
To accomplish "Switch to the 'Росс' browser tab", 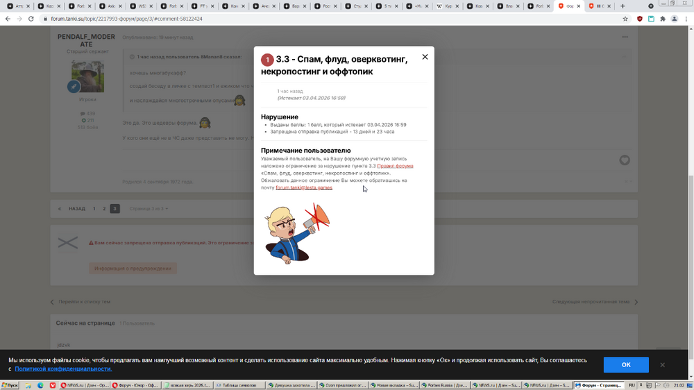I will 325,6.
